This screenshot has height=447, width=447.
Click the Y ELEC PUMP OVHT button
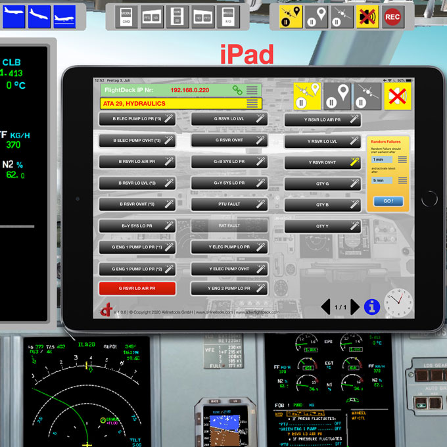pyautogui.click(x=229, y=269)
